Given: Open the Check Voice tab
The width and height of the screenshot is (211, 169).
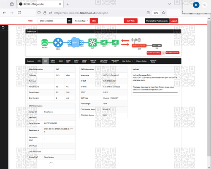Looking at the screenshot, I should tap(76, 61).
